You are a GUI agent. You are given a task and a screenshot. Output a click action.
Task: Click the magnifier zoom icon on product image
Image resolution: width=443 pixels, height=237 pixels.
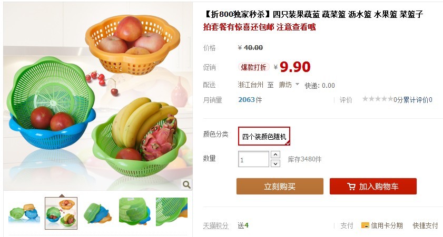186,184
